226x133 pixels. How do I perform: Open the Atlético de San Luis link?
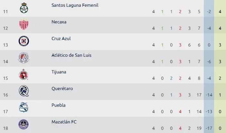[x=71, y=55]
